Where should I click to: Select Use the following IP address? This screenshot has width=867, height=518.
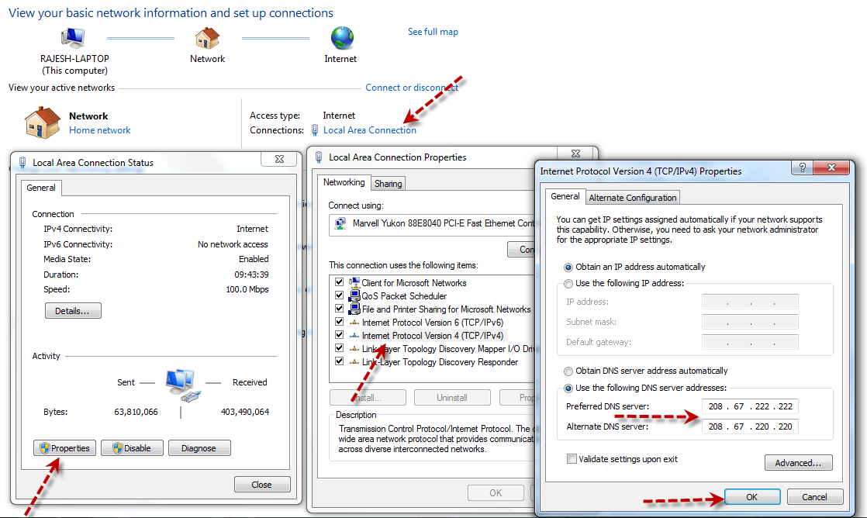[x=569, y=283]
